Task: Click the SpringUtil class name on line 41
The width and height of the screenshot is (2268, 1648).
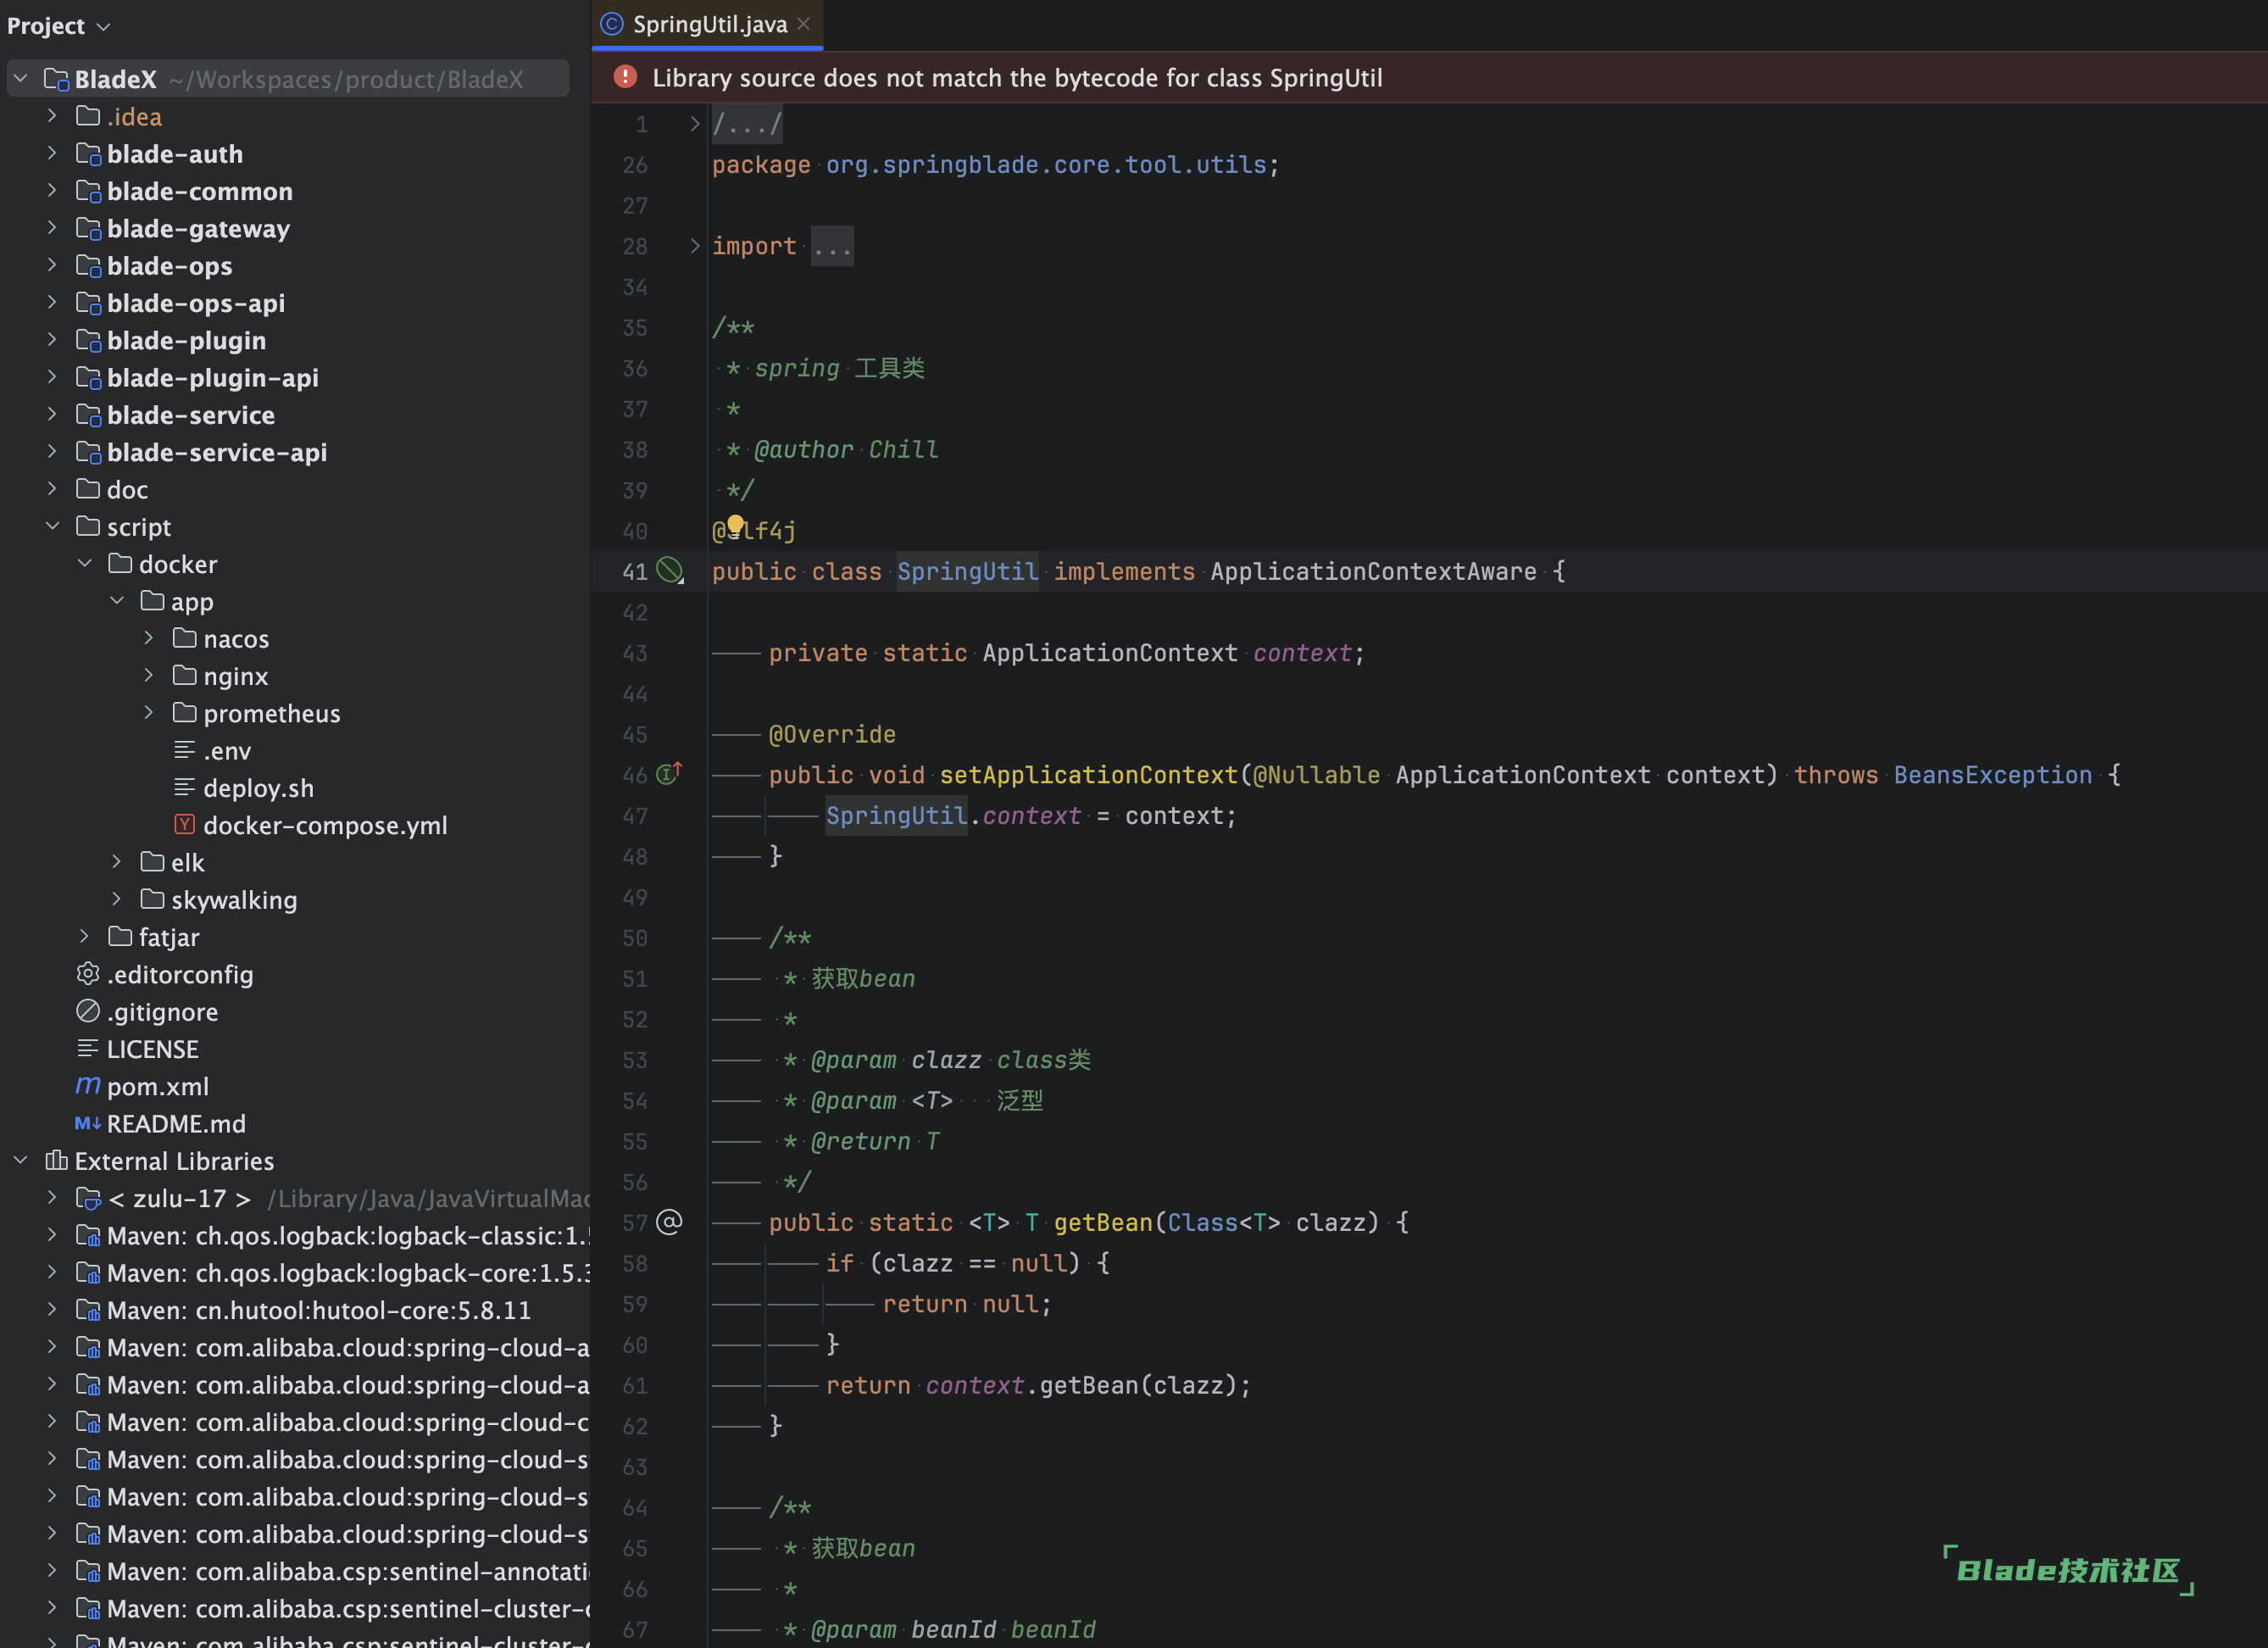Action: (967, 571)
